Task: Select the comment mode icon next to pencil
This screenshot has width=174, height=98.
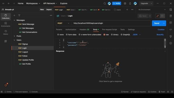Action: (x=162, y=16)
